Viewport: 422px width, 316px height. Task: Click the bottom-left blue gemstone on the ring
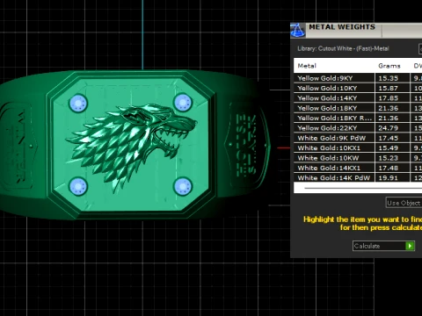click(78, 186)
